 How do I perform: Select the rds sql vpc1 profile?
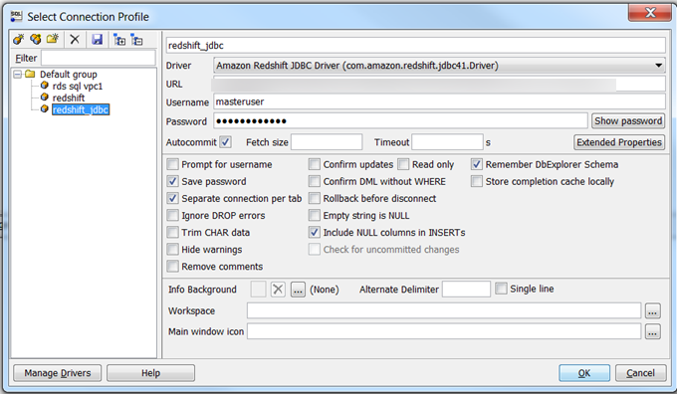click(x=78, y=86)
